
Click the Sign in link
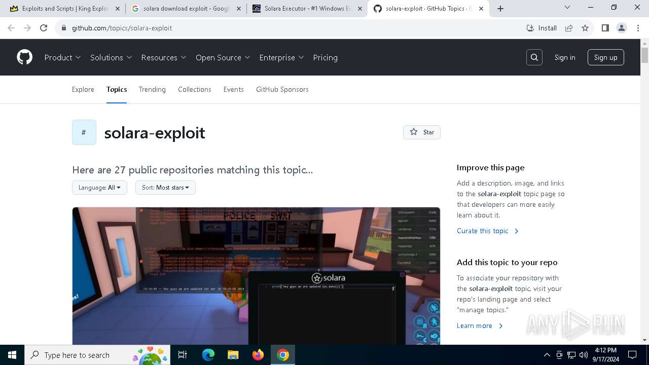pyautogui.click(x=565, y=57)
